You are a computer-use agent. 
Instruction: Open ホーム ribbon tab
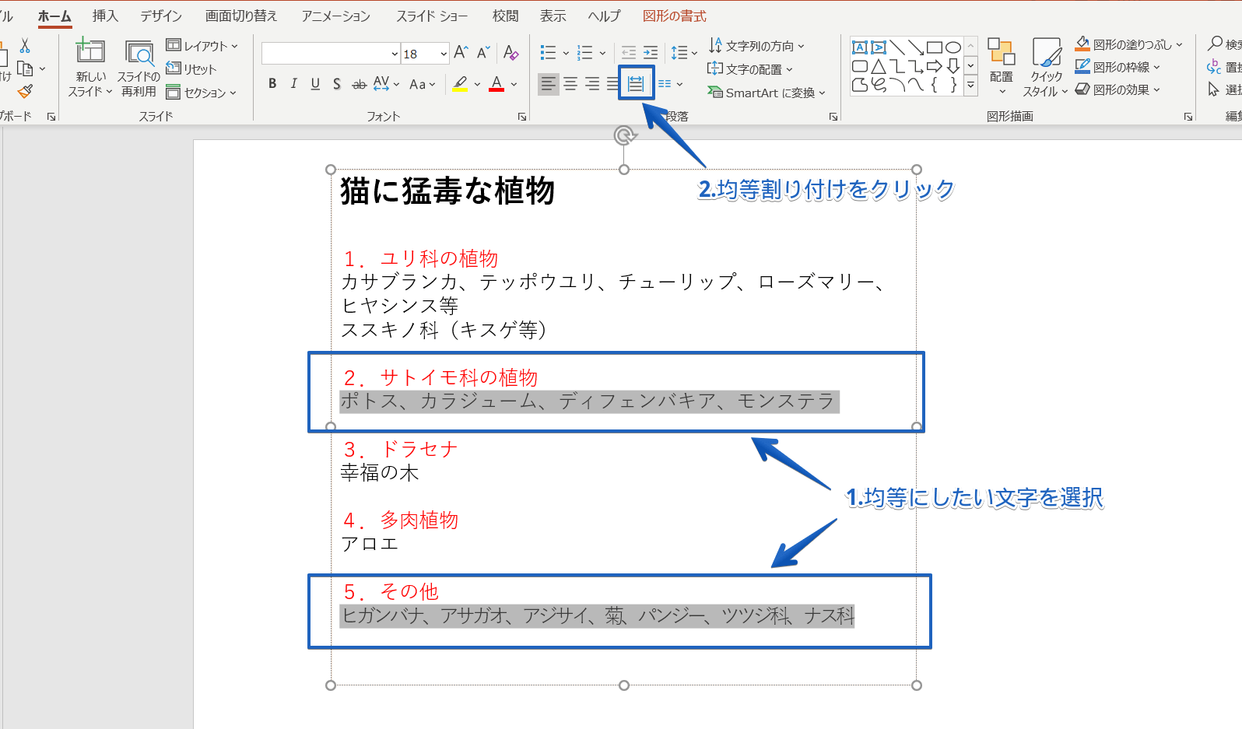tap(54, 16)
